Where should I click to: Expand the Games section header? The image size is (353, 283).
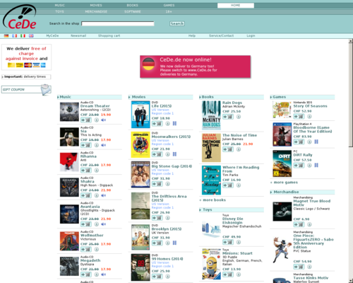(302, 97)
